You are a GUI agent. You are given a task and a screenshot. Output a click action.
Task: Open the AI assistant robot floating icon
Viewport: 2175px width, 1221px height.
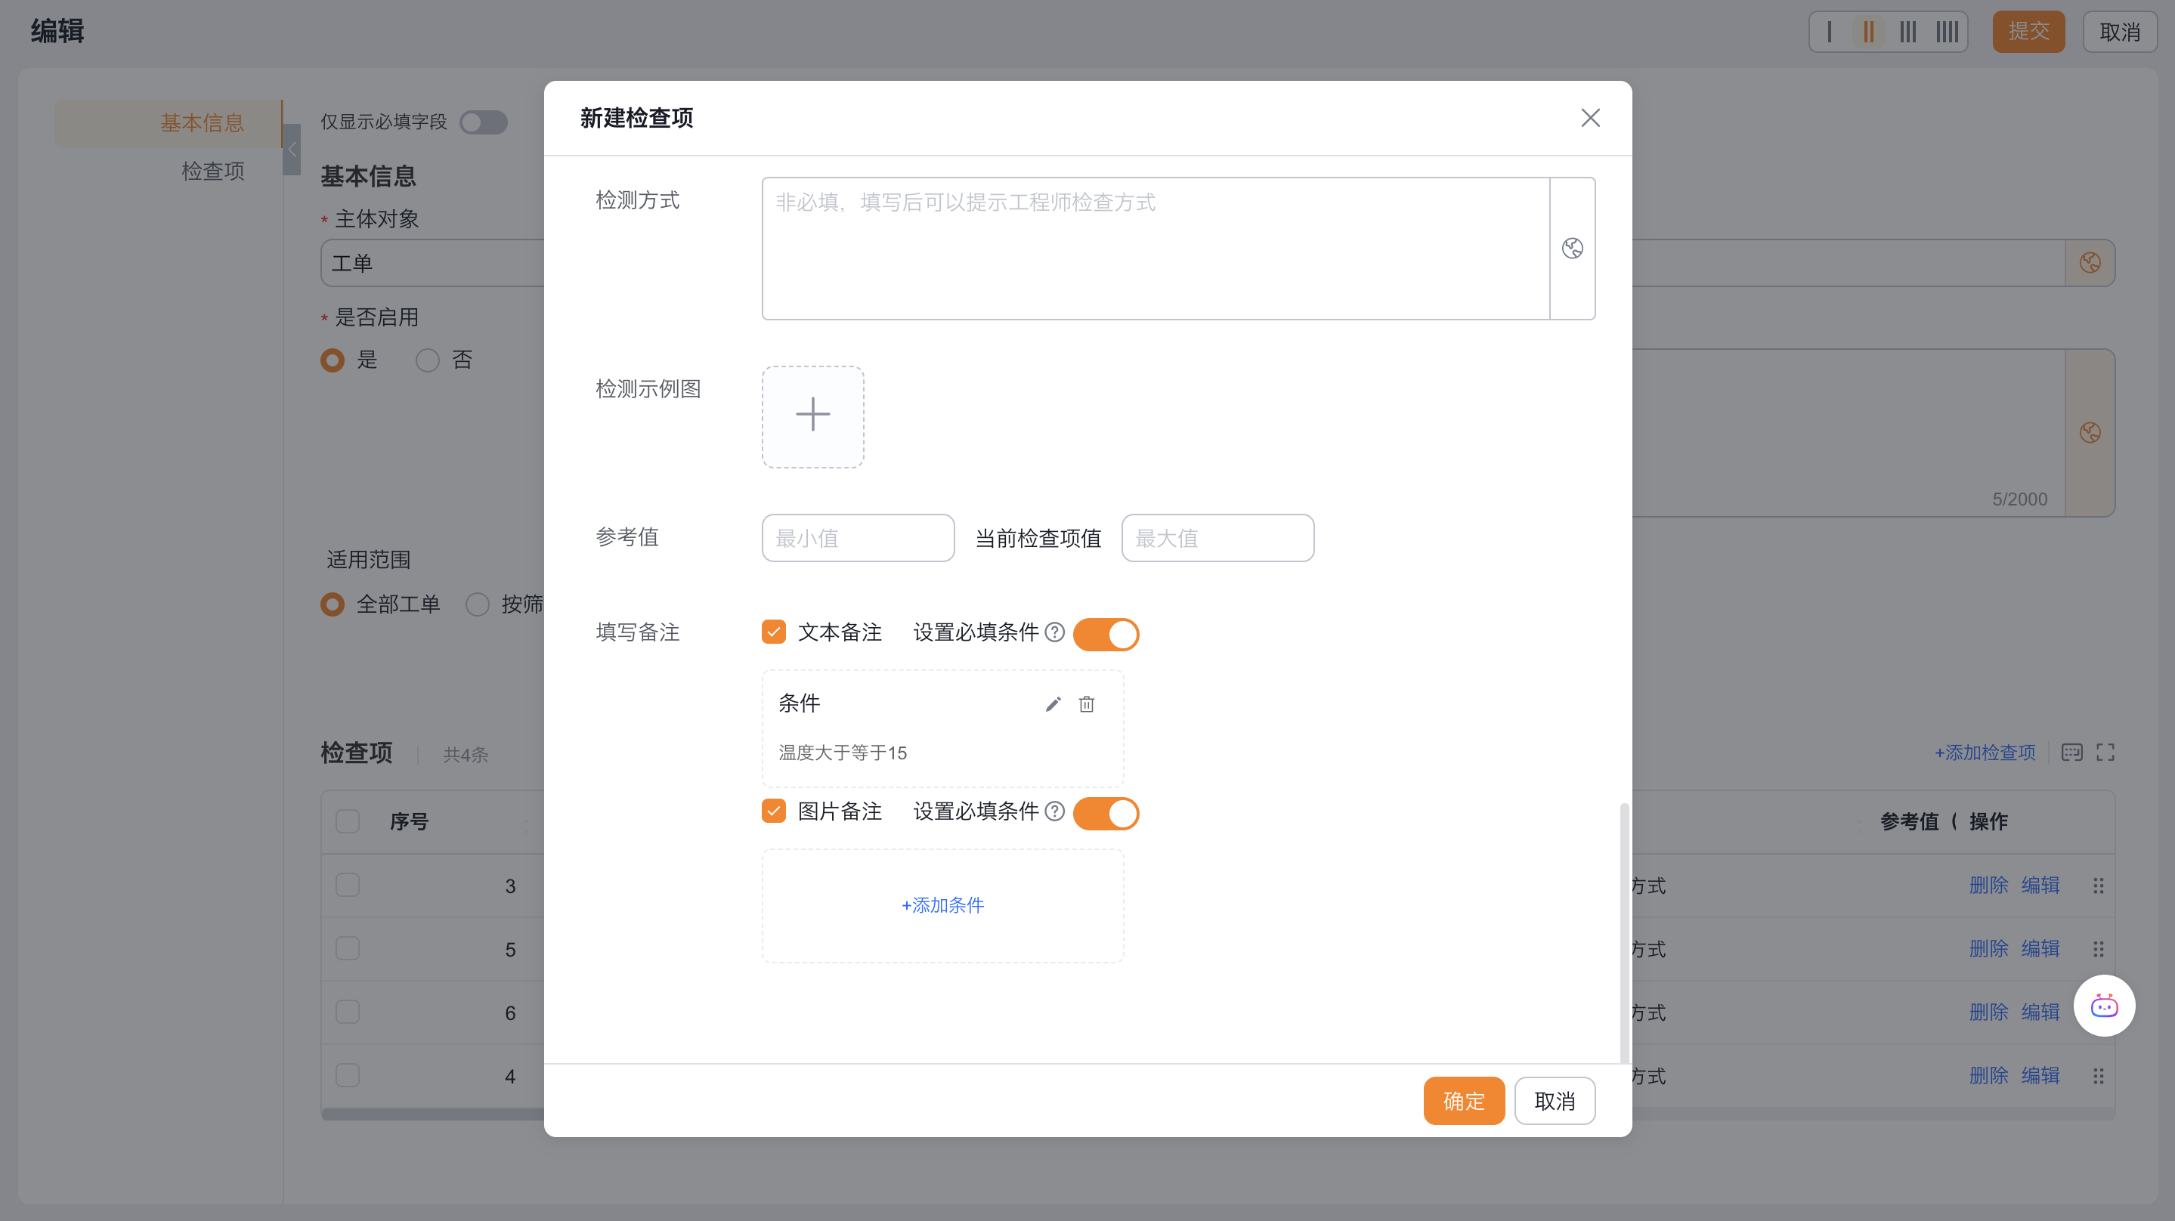click(x=2104, y=1006)
